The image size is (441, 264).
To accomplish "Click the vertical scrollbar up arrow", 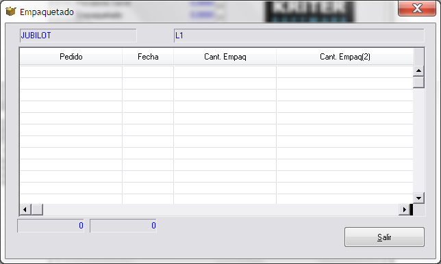I will [x=418, y=70].
